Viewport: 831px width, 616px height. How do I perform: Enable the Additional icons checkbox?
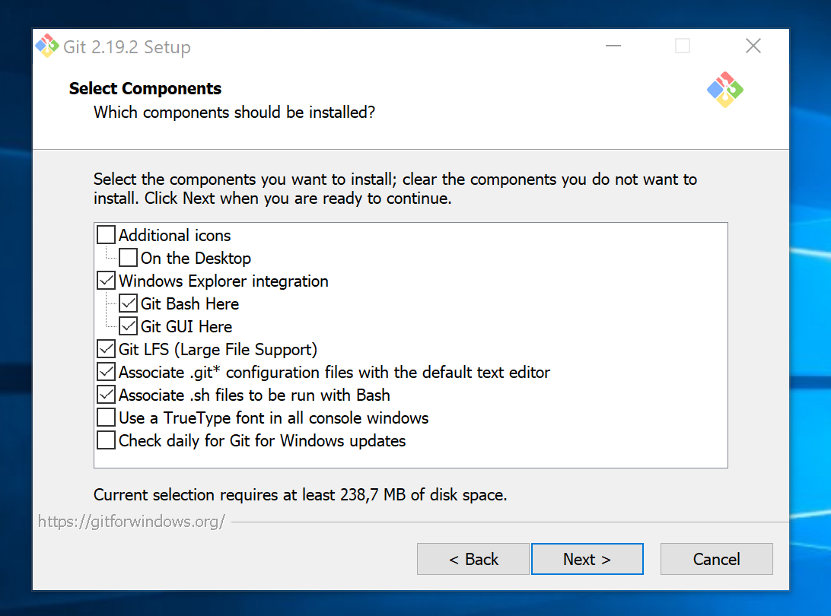(106, 235)
